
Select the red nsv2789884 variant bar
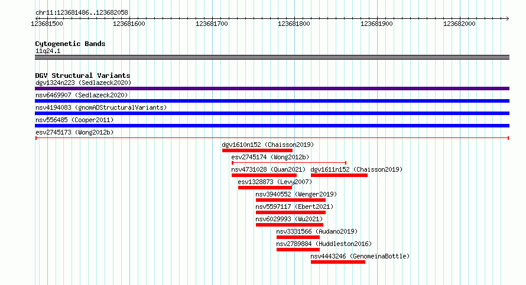coord(298,250)
